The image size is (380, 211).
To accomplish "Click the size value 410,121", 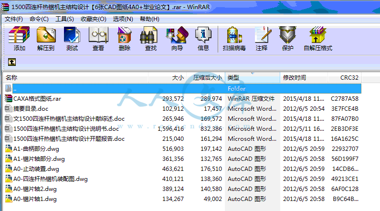I will click(173, 179).
